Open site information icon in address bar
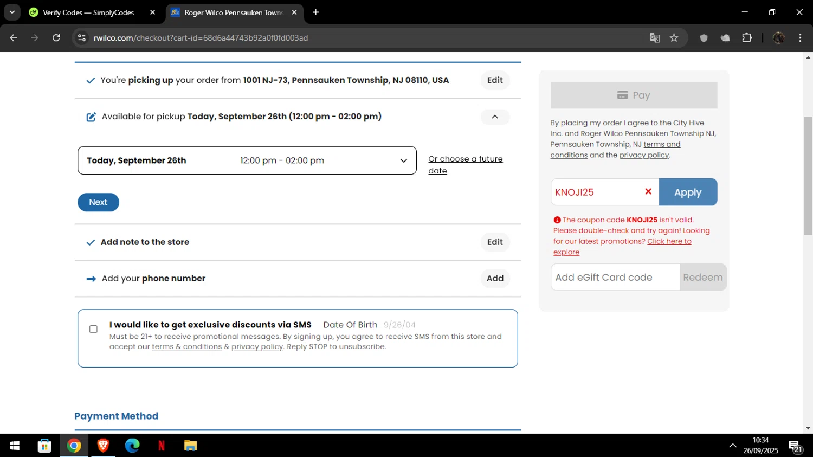Viewport: 813px width, 457px height. pyautogui.click(x=82, y=38)
